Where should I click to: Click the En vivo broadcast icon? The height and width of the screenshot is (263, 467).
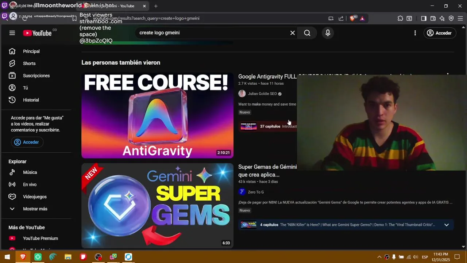click(12, 184)
